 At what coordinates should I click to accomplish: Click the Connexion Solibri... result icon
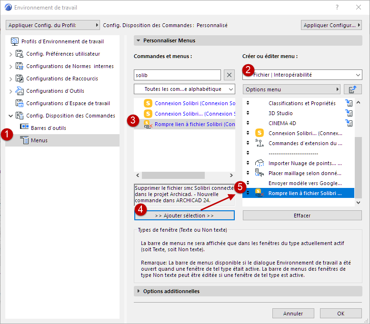148,114
